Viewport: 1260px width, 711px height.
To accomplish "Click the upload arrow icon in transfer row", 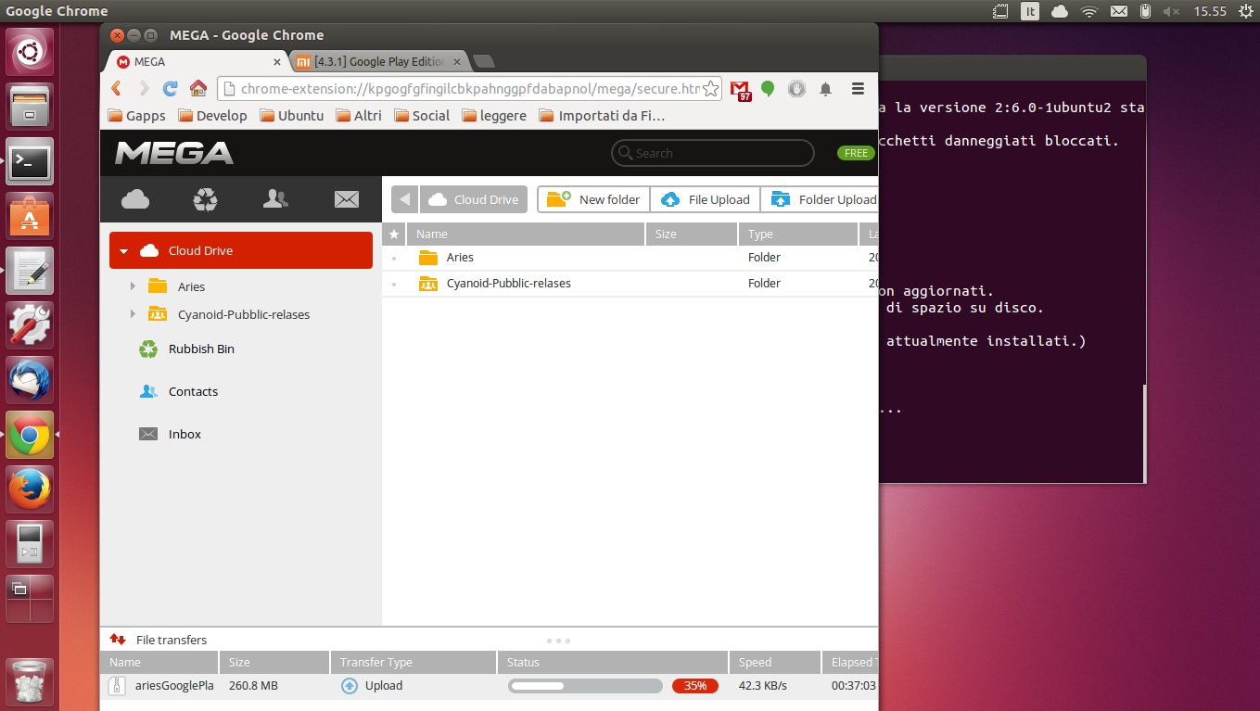I will click(349, 686).
